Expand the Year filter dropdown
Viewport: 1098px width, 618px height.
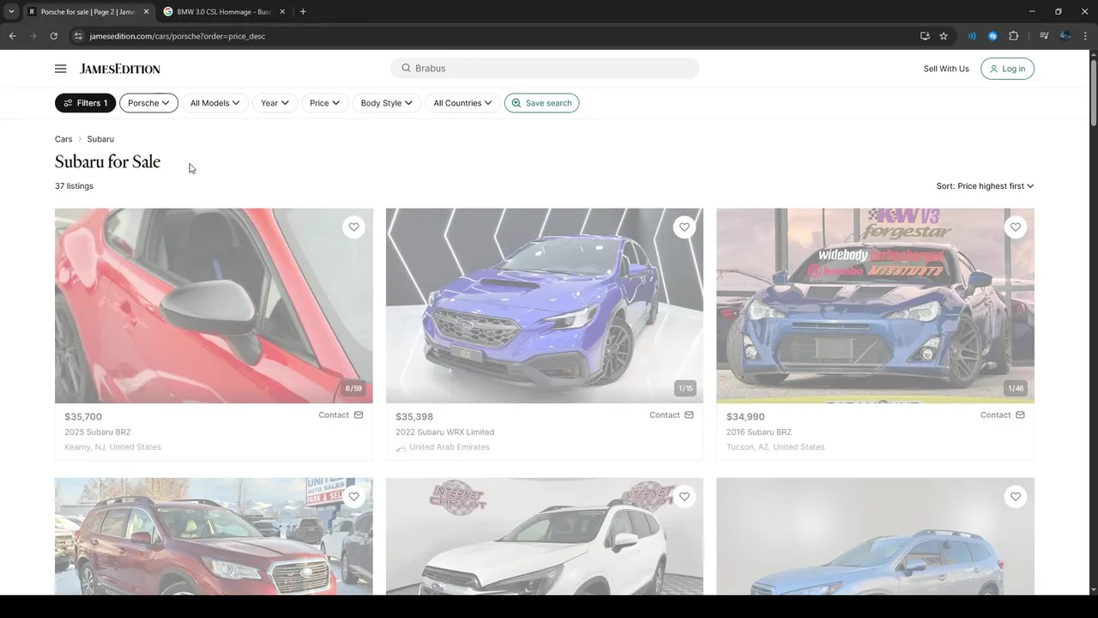coord(274,103)
